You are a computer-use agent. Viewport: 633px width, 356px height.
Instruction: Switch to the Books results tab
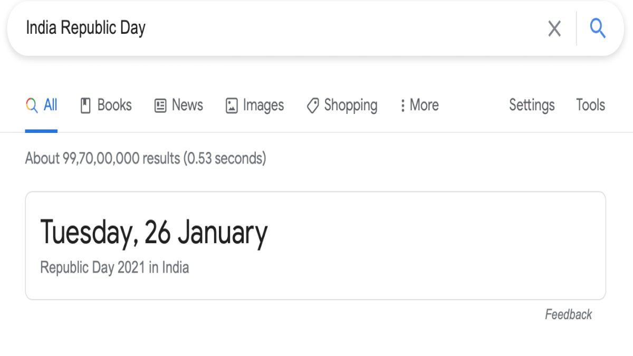(106, 105)
